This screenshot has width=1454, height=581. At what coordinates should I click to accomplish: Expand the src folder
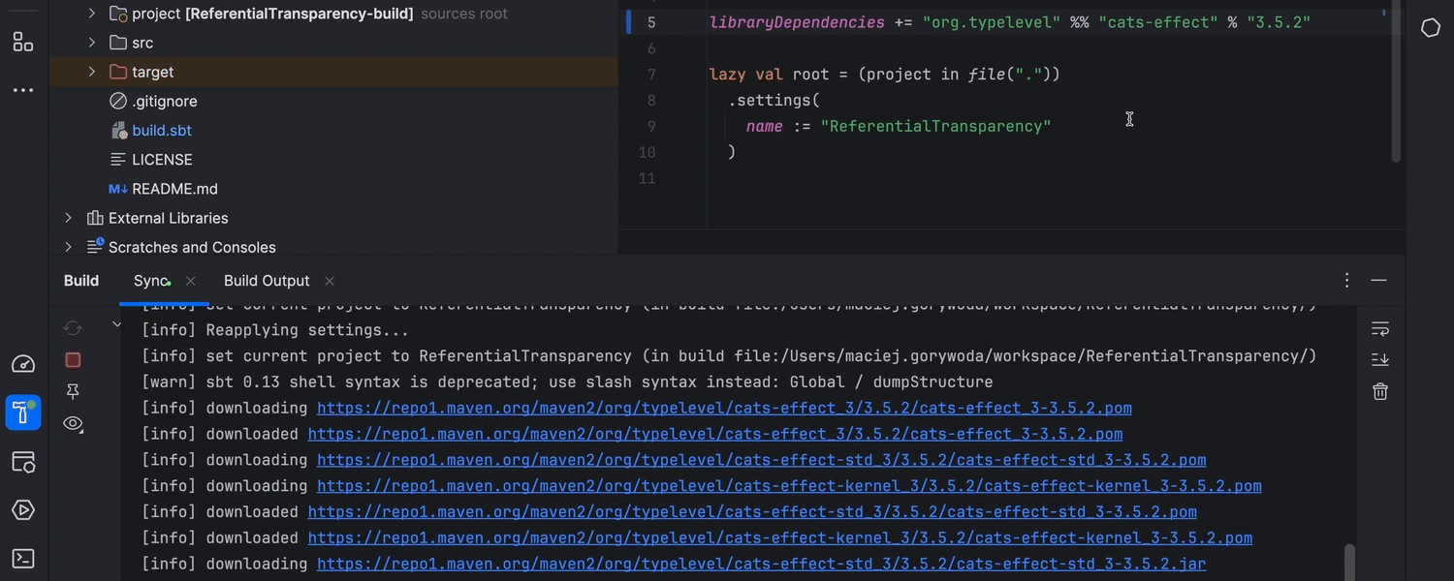(92, 43)
